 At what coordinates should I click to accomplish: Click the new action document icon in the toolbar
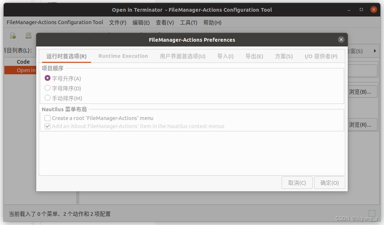click(x=12, y=35)
